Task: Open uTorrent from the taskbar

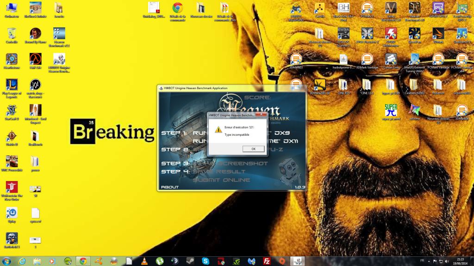Action: click(160, 261)
